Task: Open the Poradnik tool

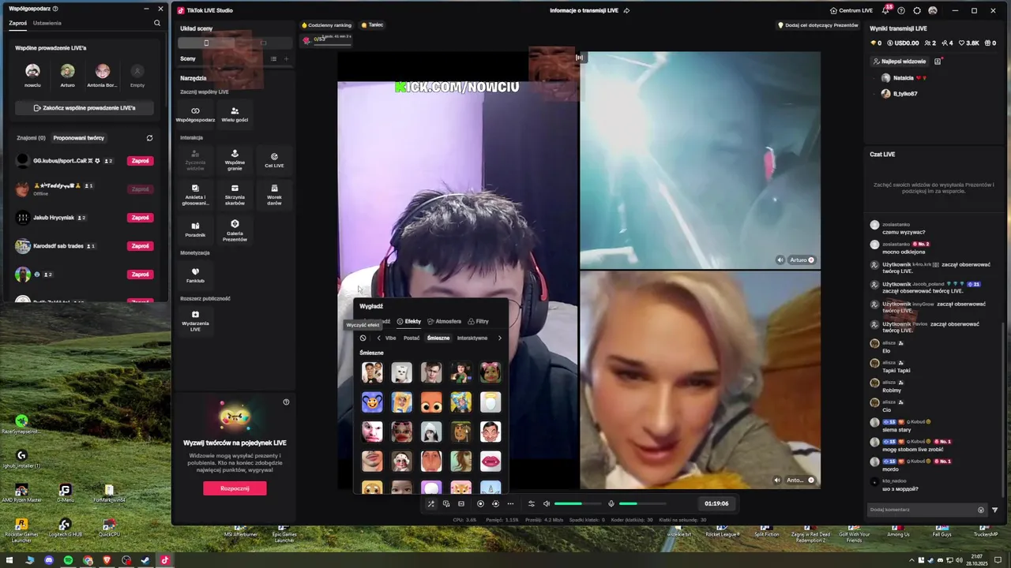Action: pyautogui.click(x=195, y=230)
